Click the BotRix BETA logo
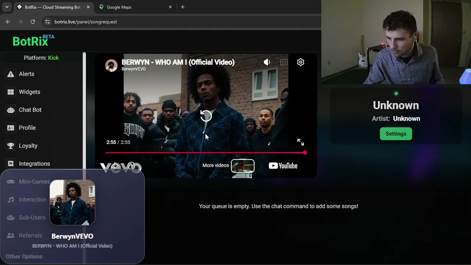 point(33,40)
